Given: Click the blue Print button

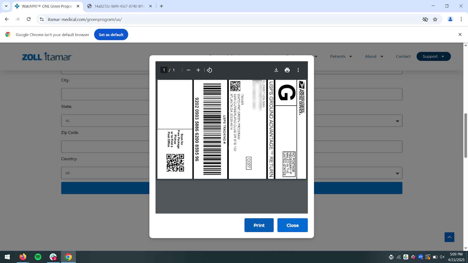Looking at the screenshot, I should tap(259, 225).
